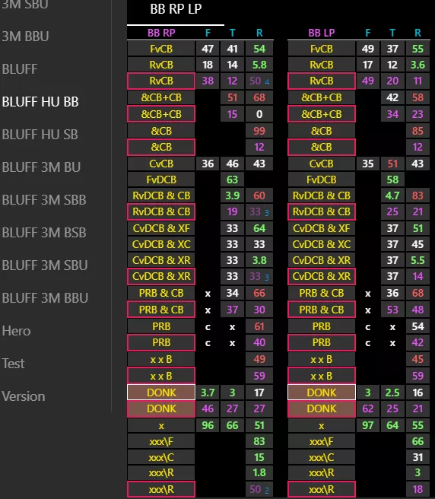
Task: Click the pink-bordered DONK label in BB LP
Action: click(322, 408)
